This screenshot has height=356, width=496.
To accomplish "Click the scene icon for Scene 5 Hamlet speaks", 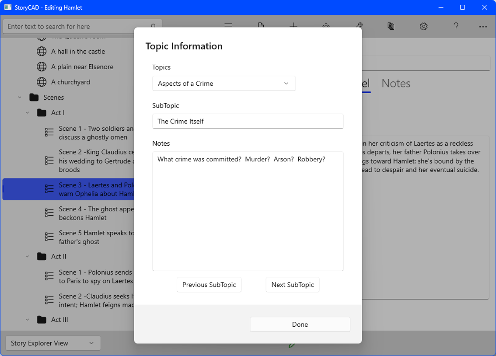I will 49,237.
